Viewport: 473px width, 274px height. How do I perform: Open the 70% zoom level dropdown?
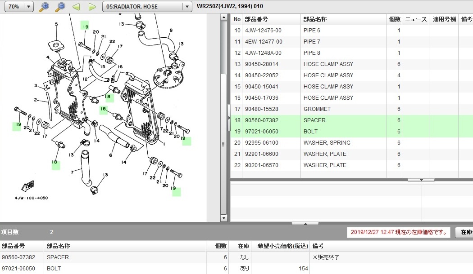point(28,7)
